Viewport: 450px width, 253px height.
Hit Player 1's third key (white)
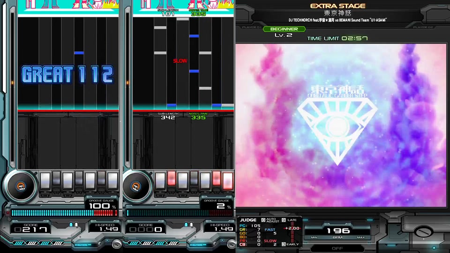coord(67,180)
